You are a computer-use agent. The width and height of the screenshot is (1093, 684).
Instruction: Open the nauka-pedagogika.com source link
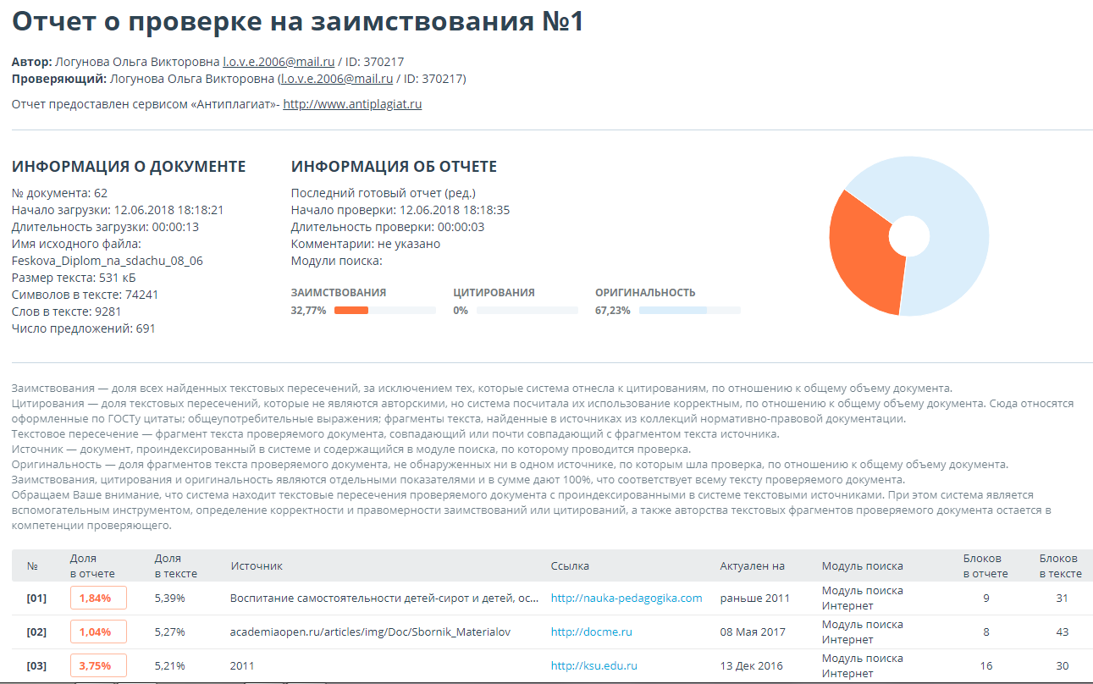[627, 598]
